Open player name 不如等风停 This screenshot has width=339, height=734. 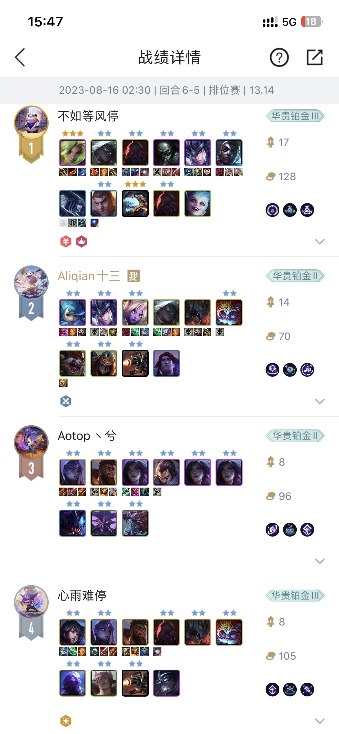coord(88,116)
